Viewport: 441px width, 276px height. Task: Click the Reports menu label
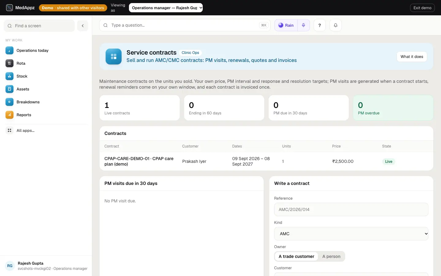(24, 115)
